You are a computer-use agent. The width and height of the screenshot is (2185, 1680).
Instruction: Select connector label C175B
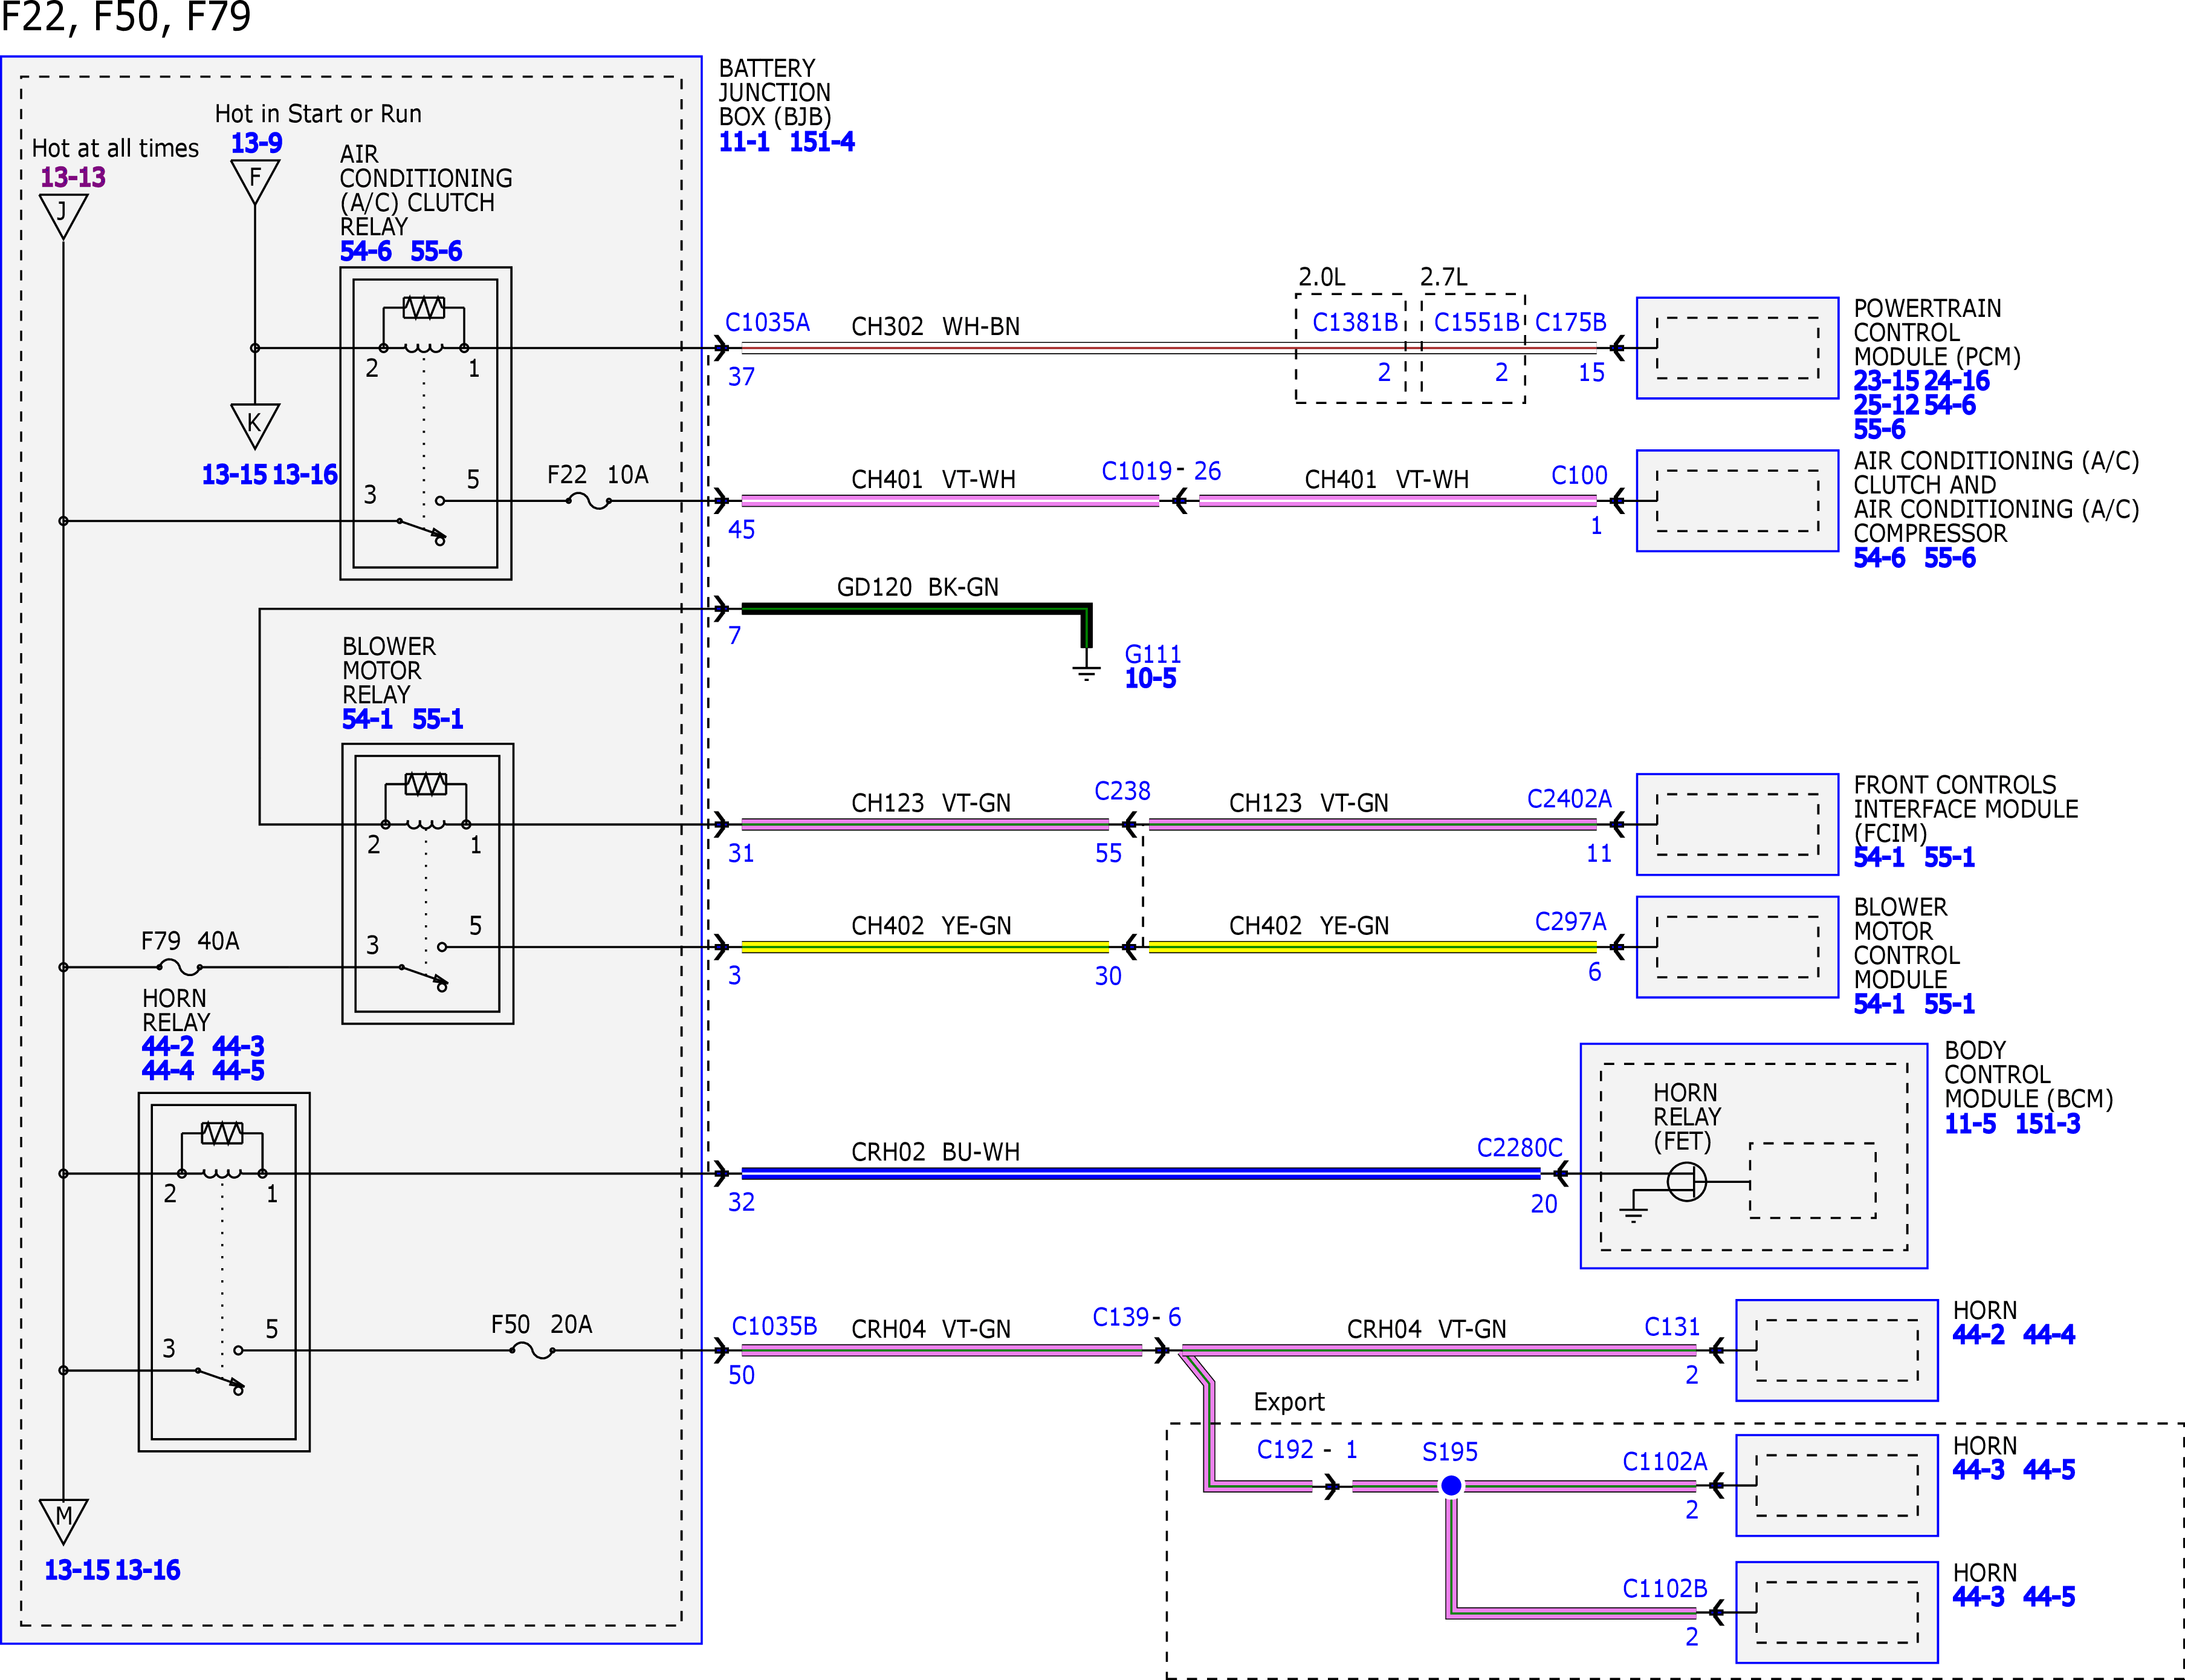pos(1570,323)
